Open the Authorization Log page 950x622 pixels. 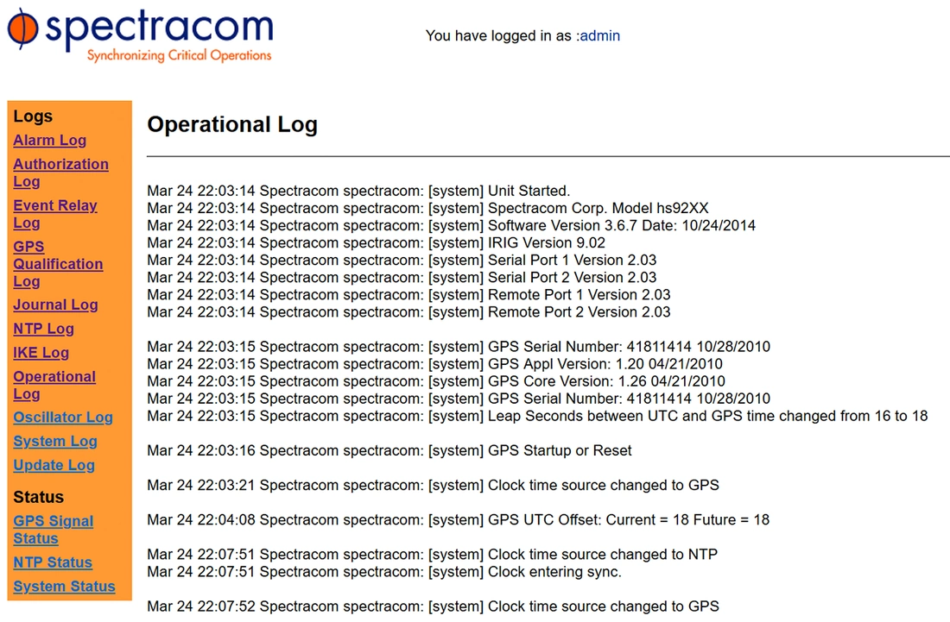[x=60, y=173]
